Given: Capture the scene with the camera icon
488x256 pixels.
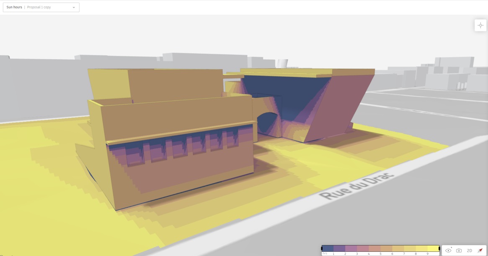Looking at the screenshot, I should (459, 251).
